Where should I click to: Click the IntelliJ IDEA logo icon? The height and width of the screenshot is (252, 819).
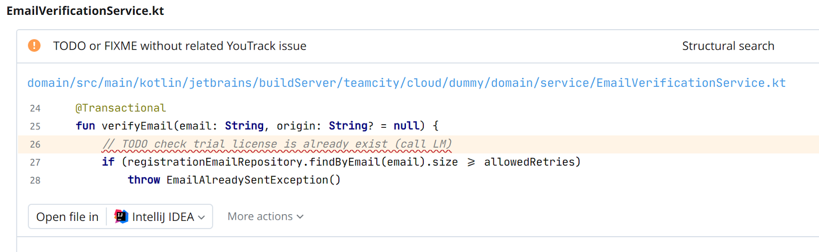point(121,217)
